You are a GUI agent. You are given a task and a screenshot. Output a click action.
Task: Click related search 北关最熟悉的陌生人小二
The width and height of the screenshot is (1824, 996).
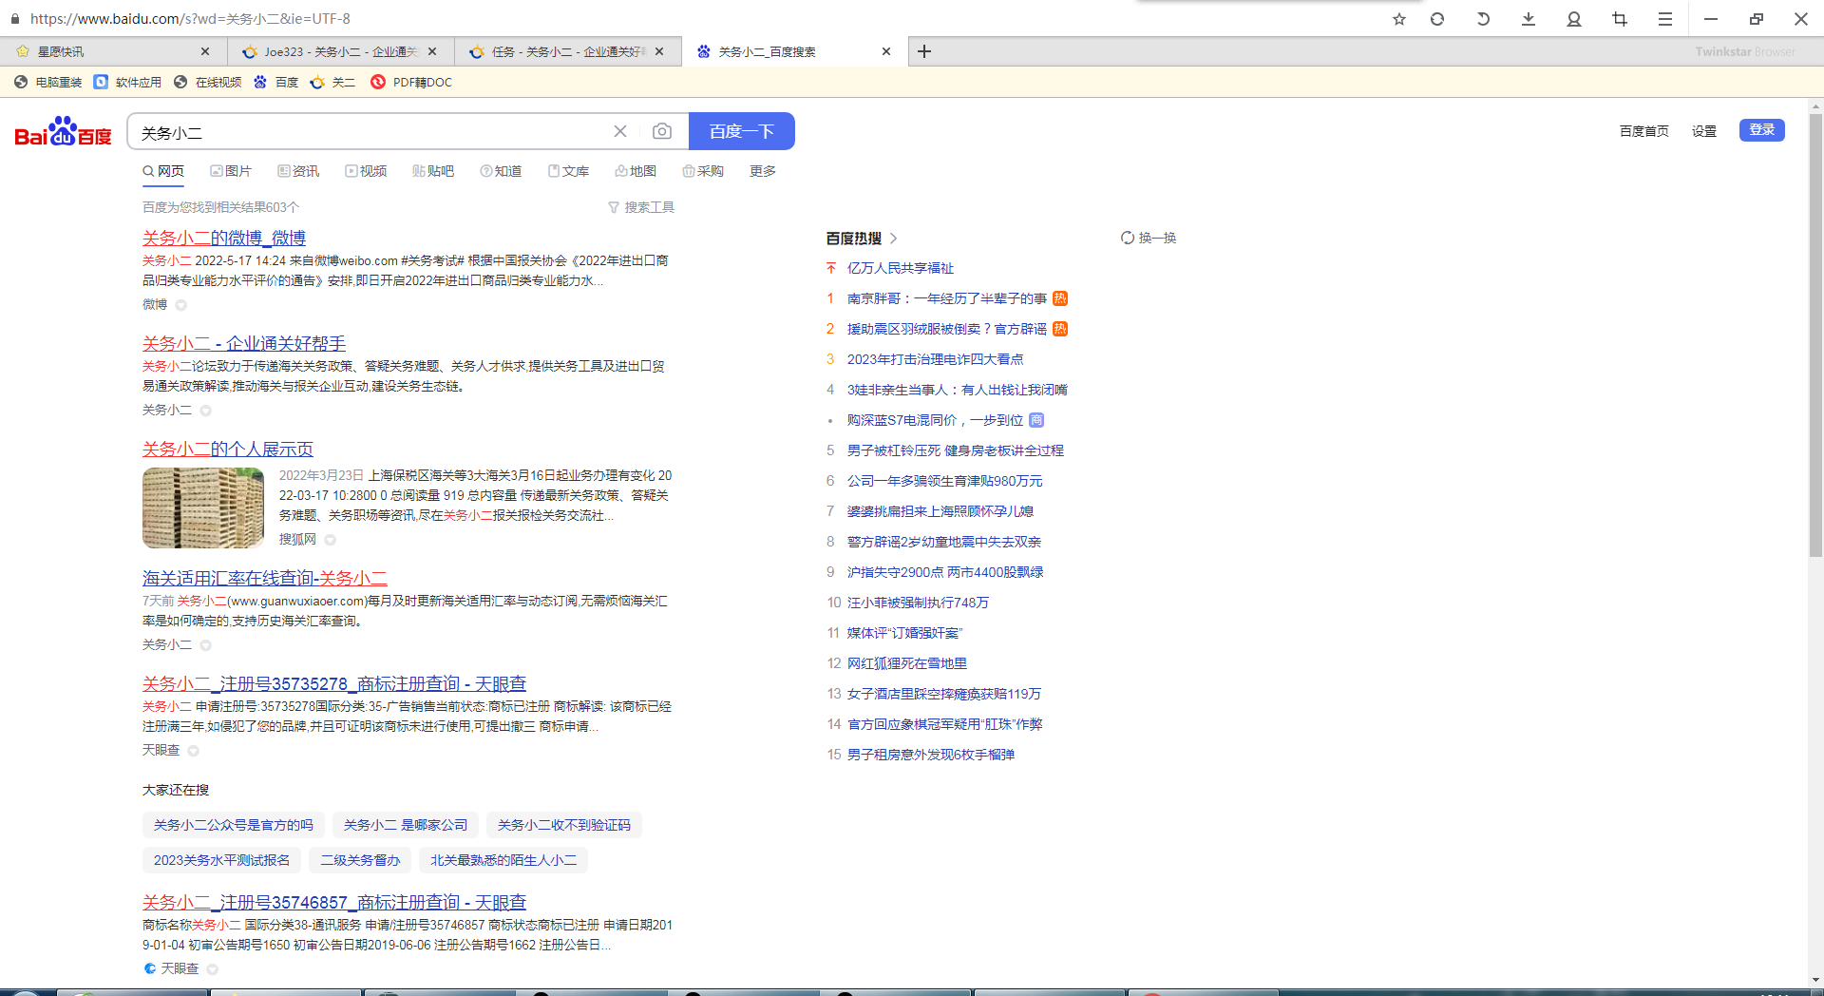[x=503, y=860]
